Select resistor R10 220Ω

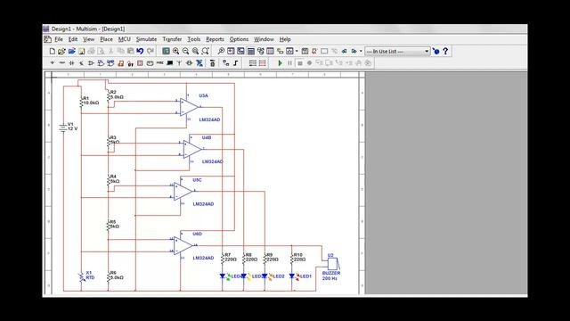[x=292, y=259]
